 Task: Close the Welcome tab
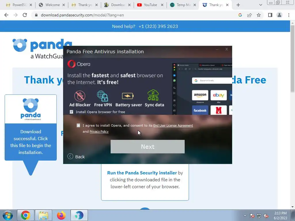(x=64, y=5)
